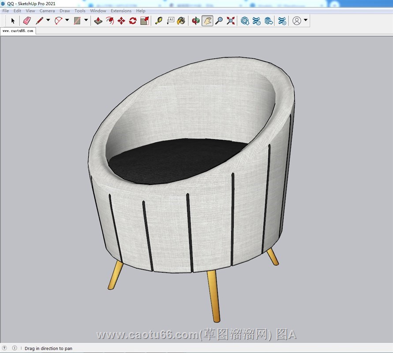Image resolution: width=393 pixels, height=353 pixels.
Task: Switch to the Orbit tool
Action: (x=196, y=21)
